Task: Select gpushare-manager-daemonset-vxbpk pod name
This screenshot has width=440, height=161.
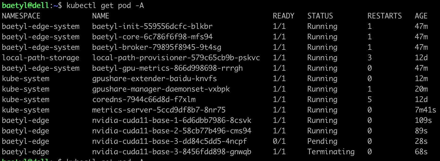Action: [x=161, y=89]
